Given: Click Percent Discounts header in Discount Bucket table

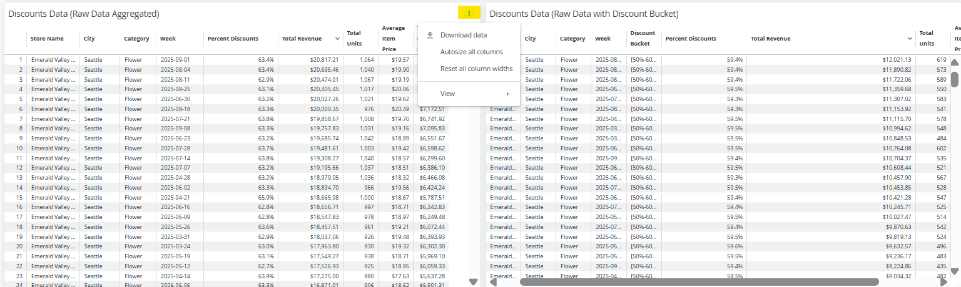Looking at the screenshot, I should (691, 39).
